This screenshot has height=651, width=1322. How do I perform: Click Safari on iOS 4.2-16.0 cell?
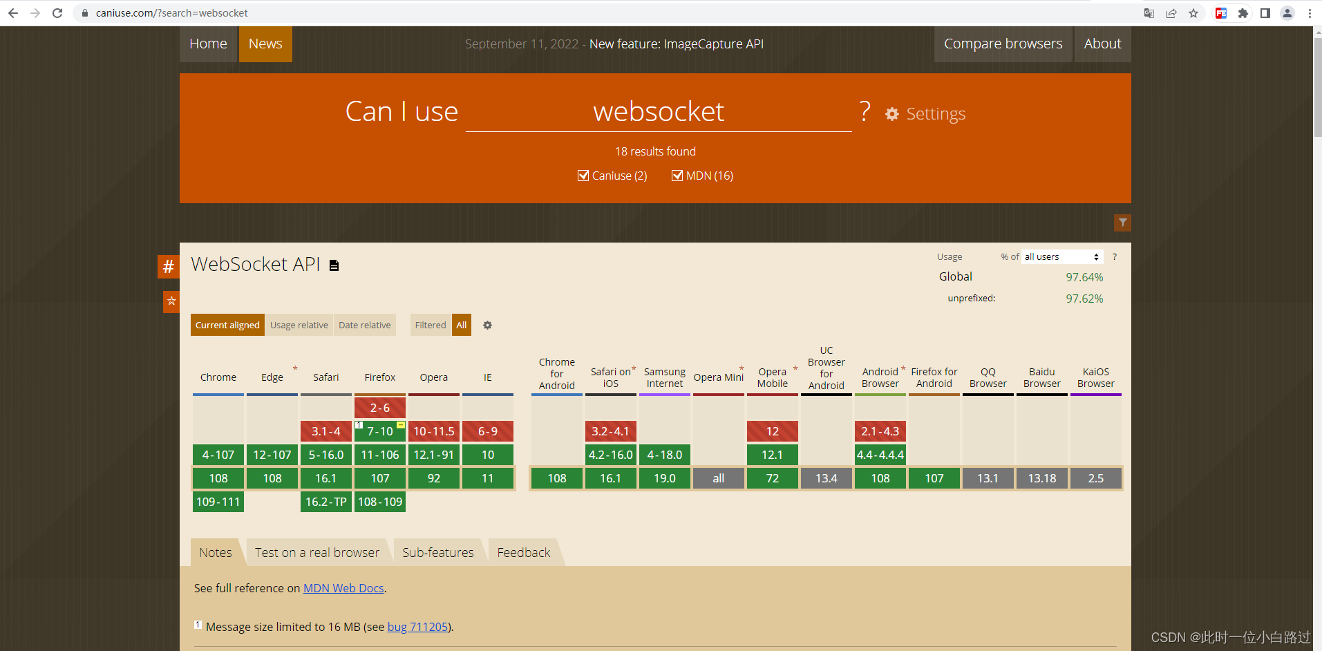click(611, 455)
